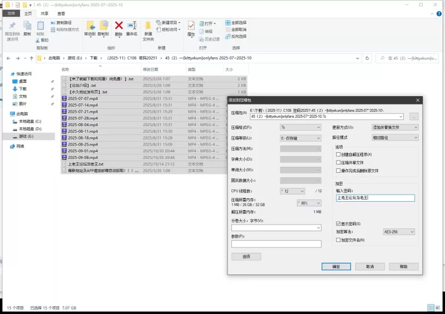Viewport: 445px width, 314px height.
Task: Select 本地磁盘 (D:) in navigation pane
Action: coord(30,128)
